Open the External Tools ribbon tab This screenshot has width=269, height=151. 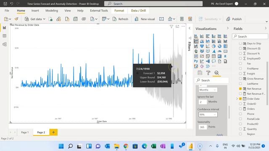[99, 10]
